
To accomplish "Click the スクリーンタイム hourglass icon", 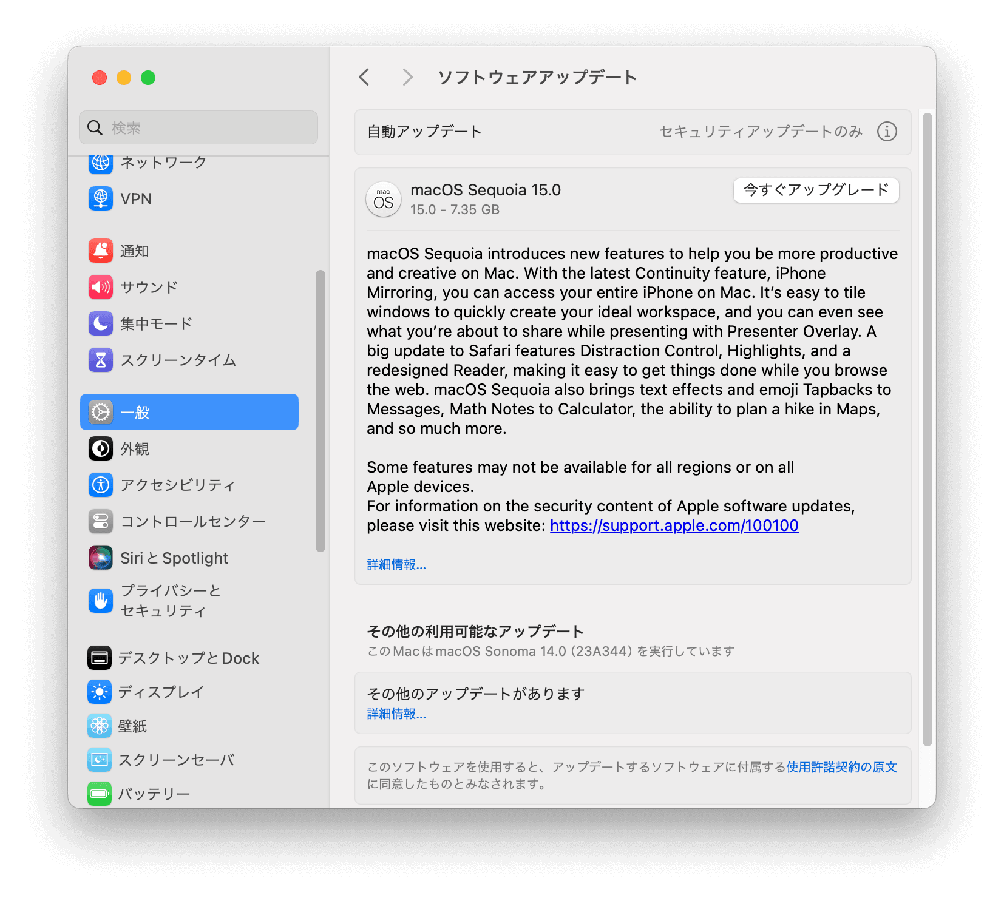I will (x=101, y=360).
